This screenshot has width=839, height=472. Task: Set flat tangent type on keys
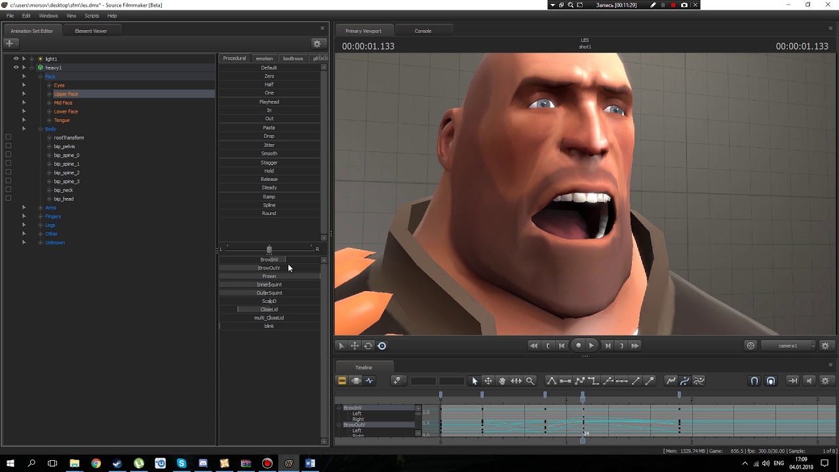[565, 381]
